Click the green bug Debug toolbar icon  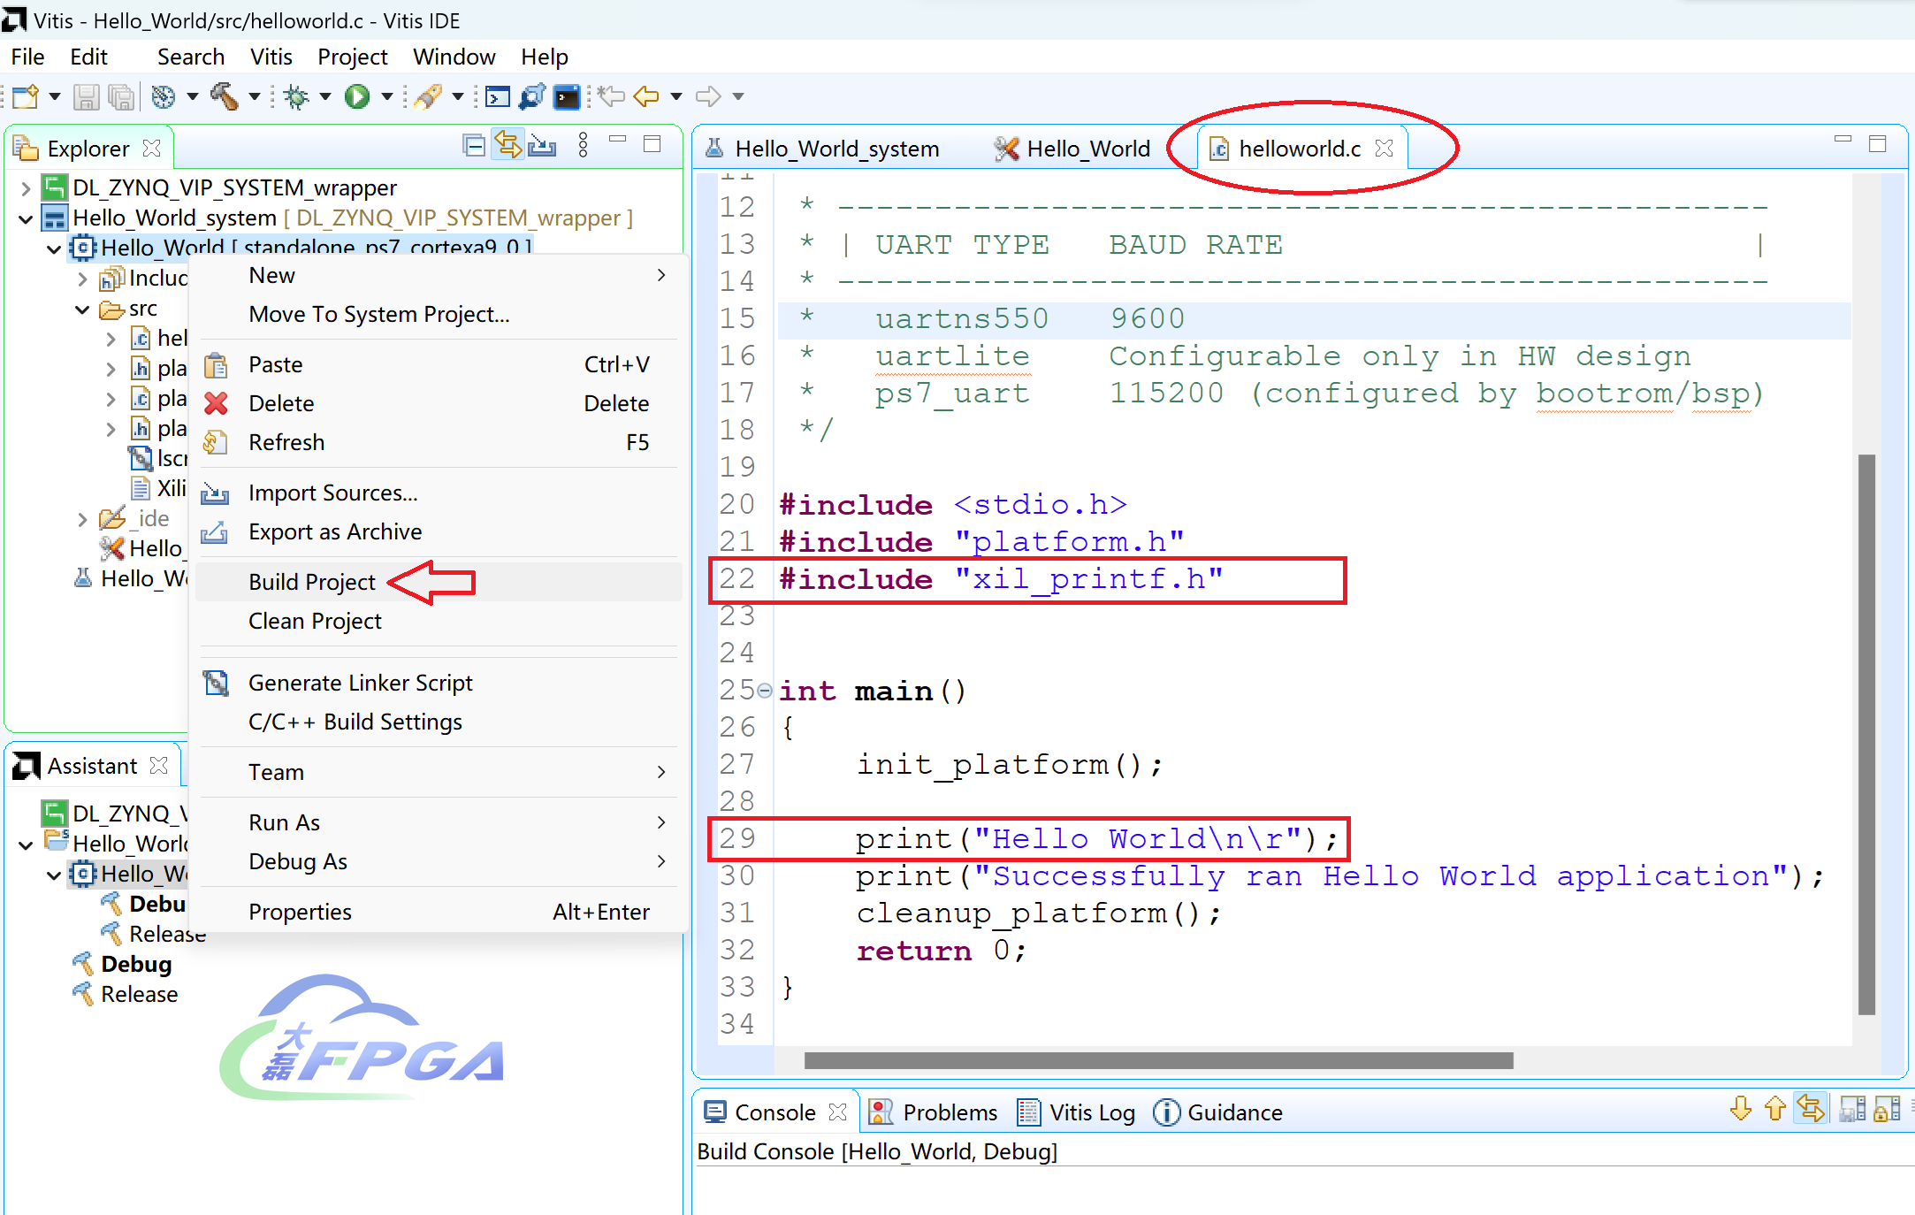[x=297, y=96]
